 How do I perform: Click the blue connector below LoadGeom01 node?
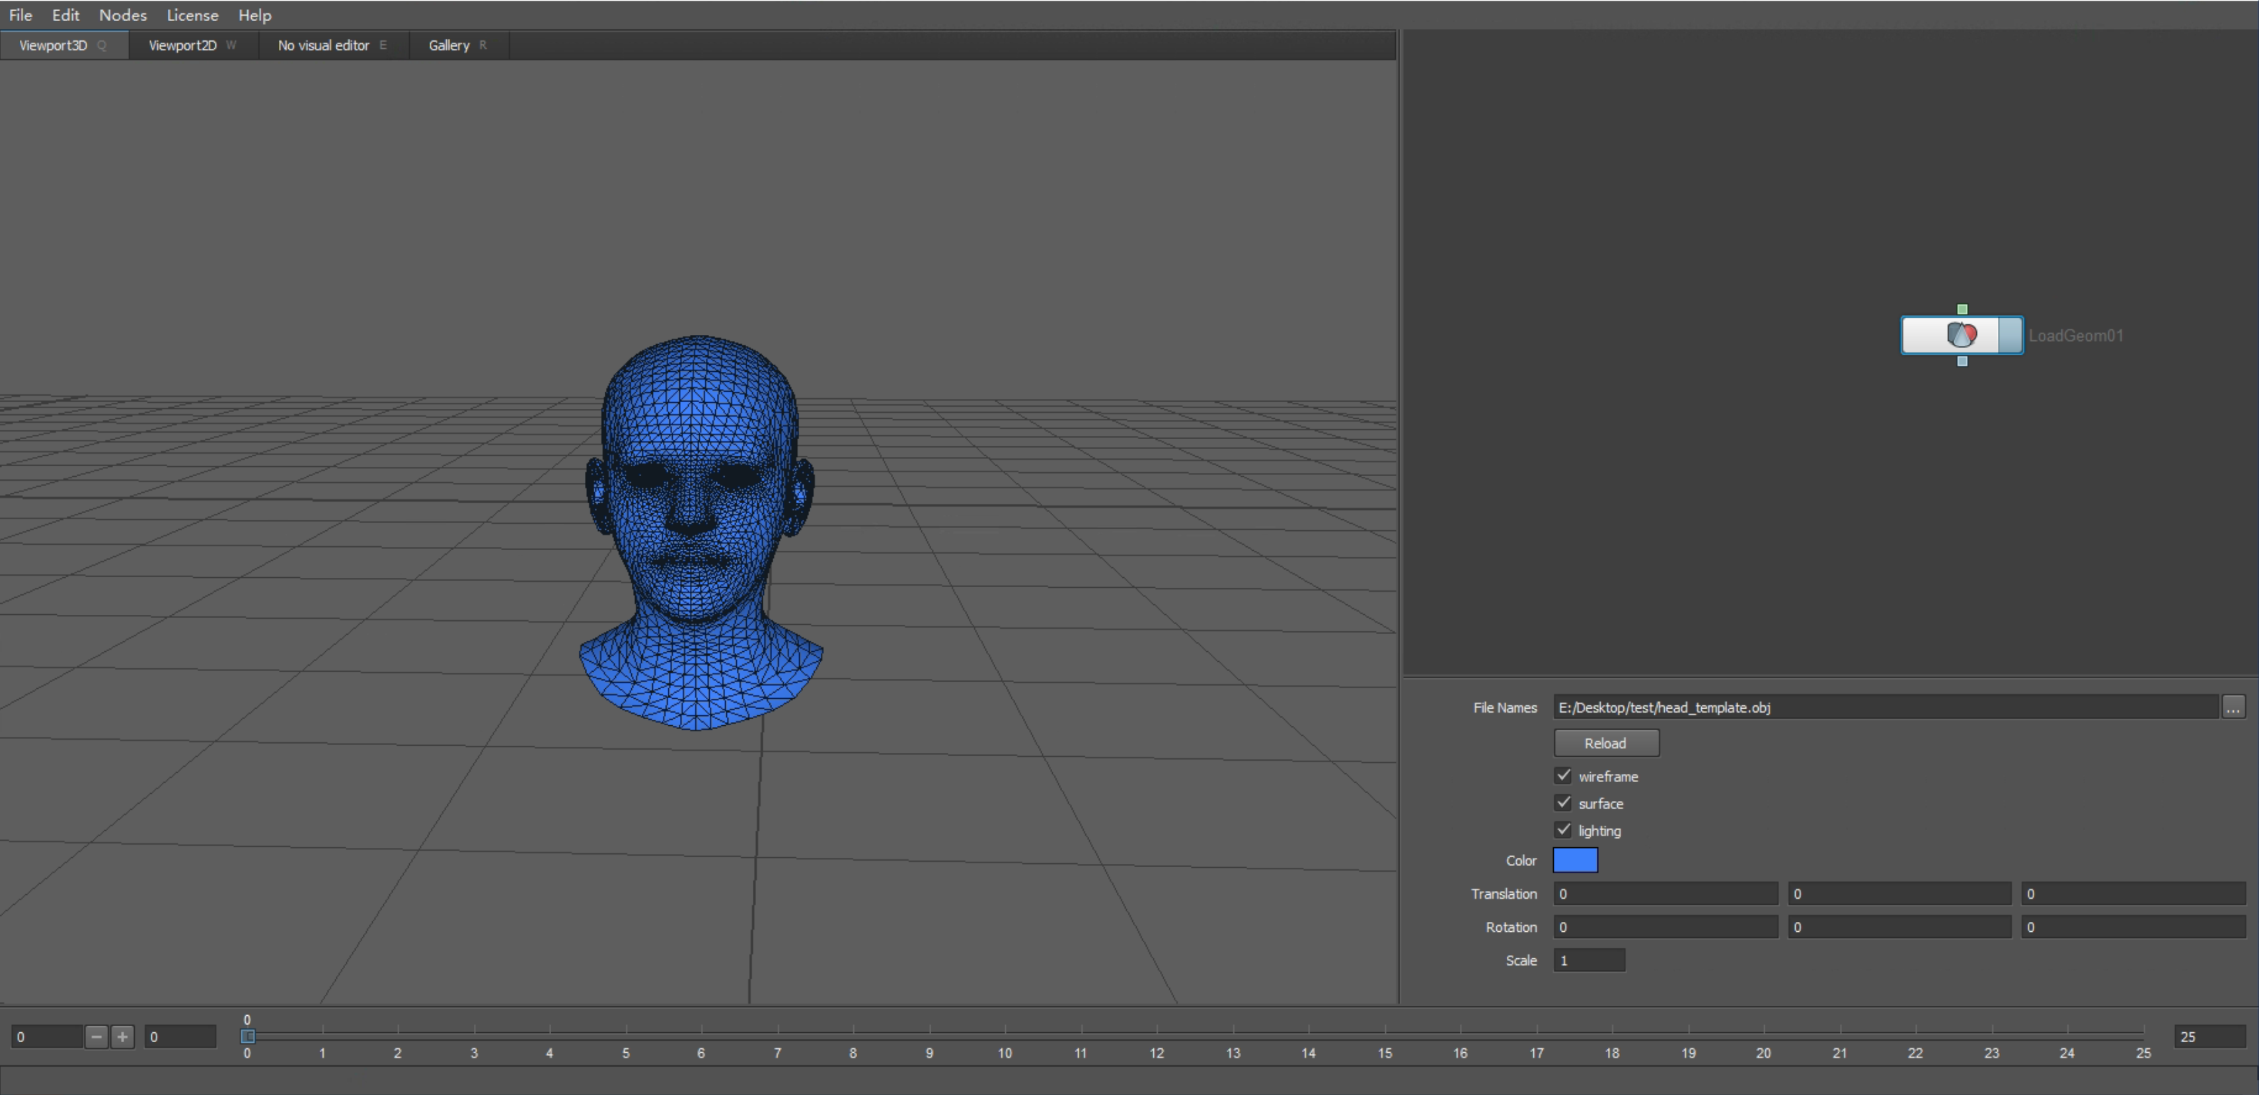pos(1962,361)
